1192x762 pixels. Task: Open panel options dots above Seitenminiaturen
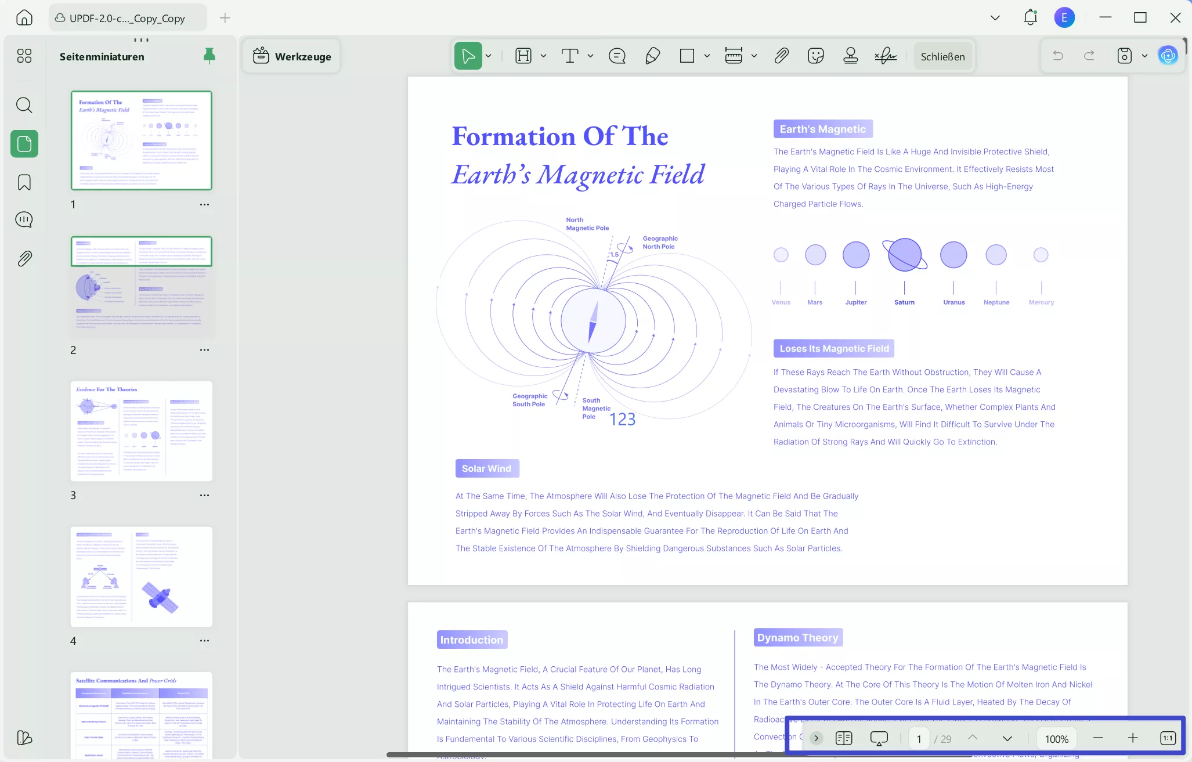141,40
